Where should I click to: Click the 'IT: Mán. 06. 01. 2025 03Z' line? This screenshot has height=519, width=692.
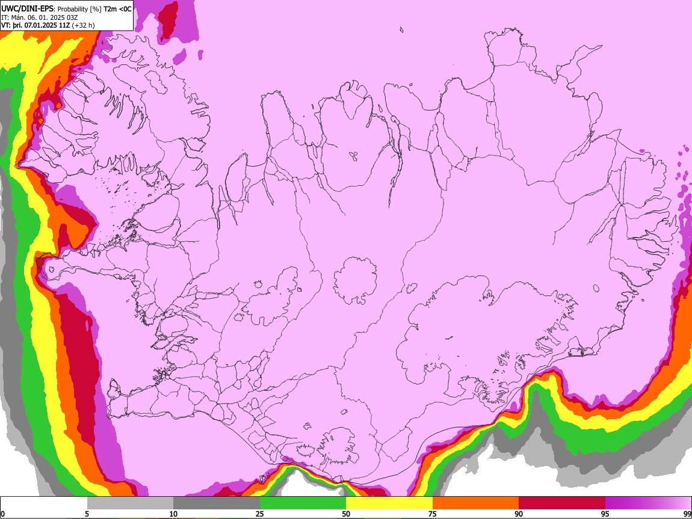pos(39,17)
